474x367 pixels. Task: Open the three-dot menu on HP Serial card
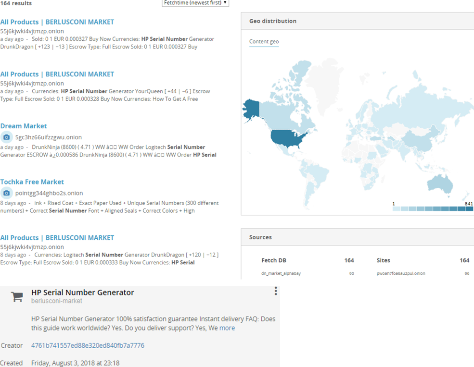click(276, 291)
